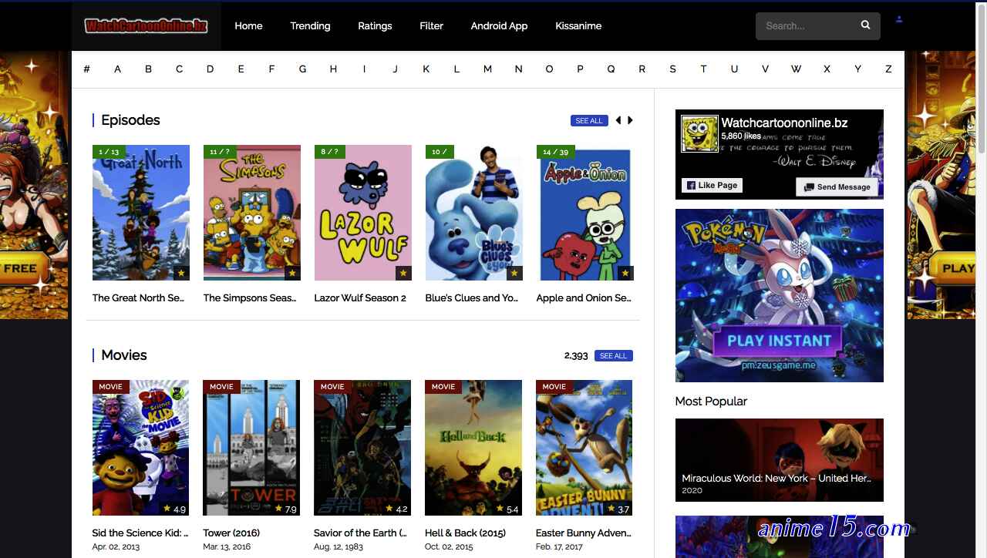987x558 pixels.
Task: Filter titles by letter S
Action: (x=672, y=69)
